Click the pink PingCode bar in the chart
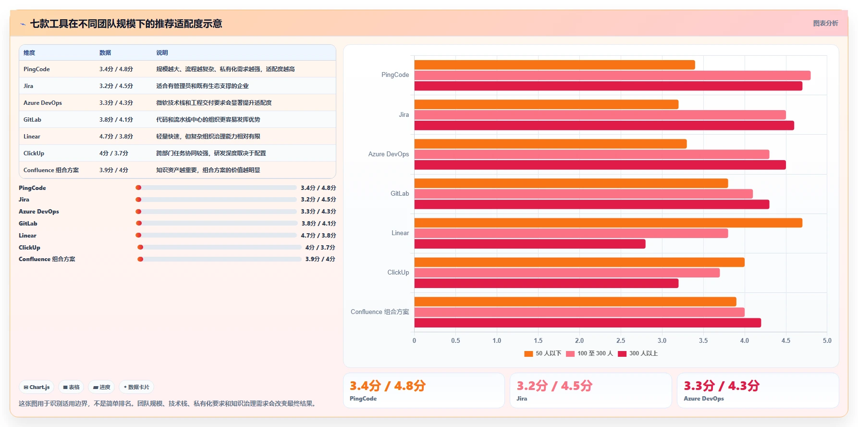 tap(613, 75)
